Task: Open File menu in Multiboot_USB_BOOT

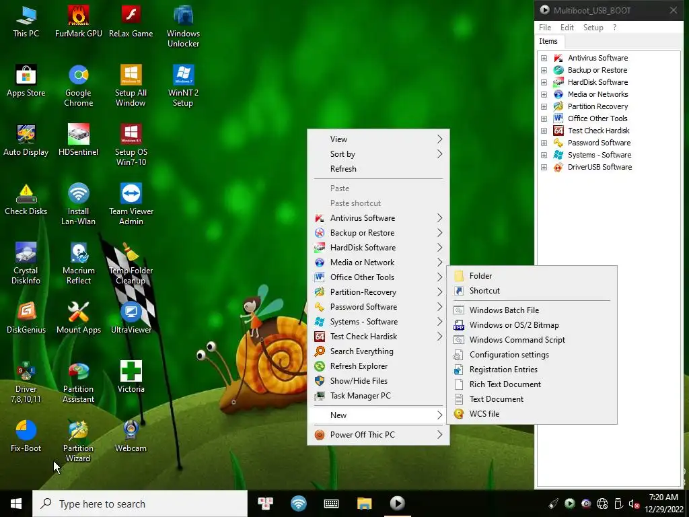Action: [545, 27]
